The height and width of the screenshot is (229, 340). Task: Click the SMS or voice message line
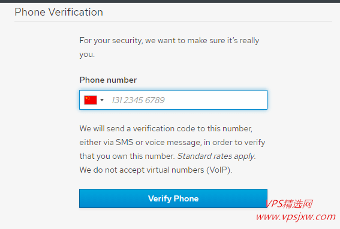pos(172,143)
